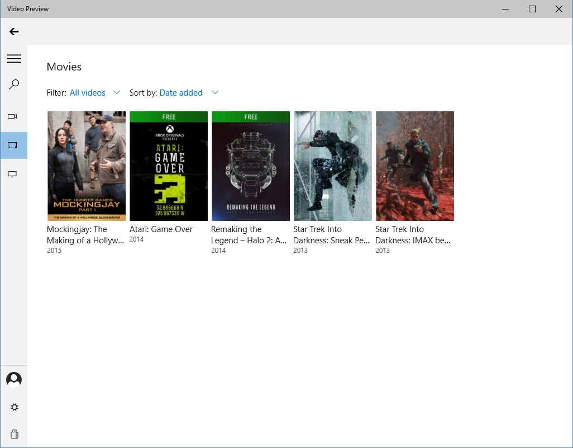573x448 pixels.
Task: Open Star Trek Into Darkness IMAX poster
Action: [415, 166]
